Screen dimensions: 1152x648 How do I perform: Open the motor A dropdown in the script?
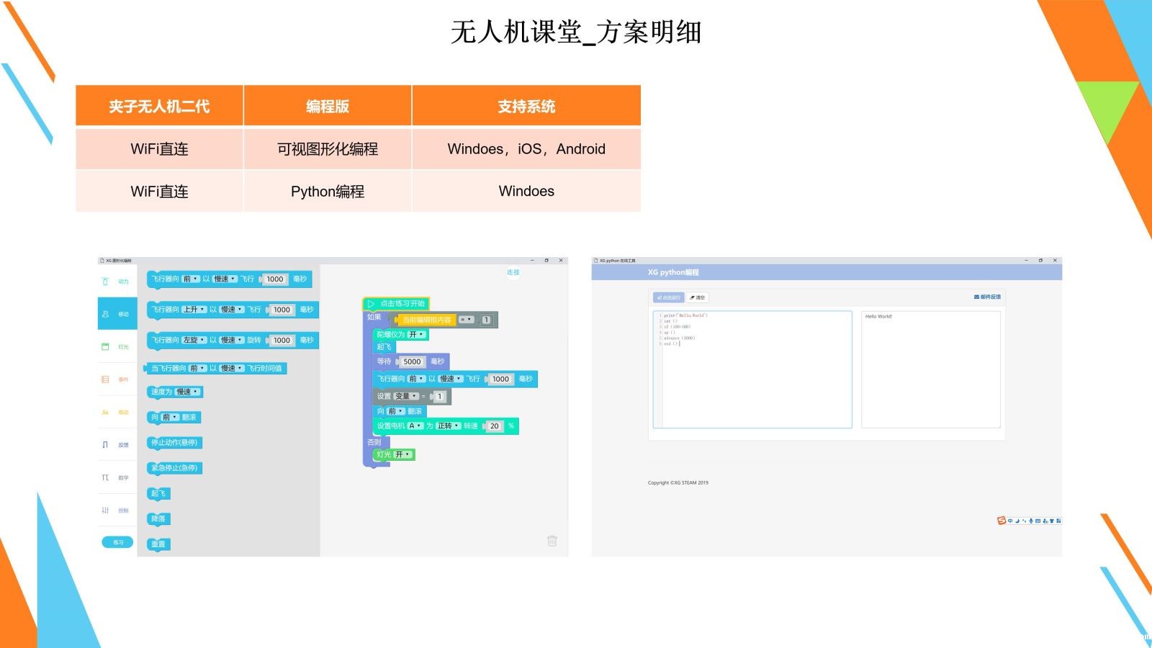point(415,426)
